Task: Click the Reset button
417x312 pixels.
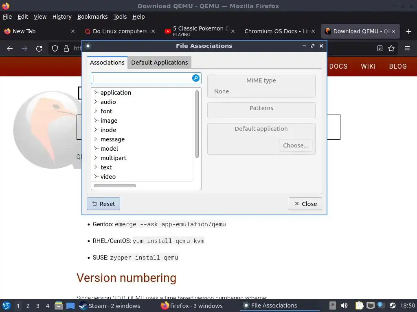Action: point(103,204)
